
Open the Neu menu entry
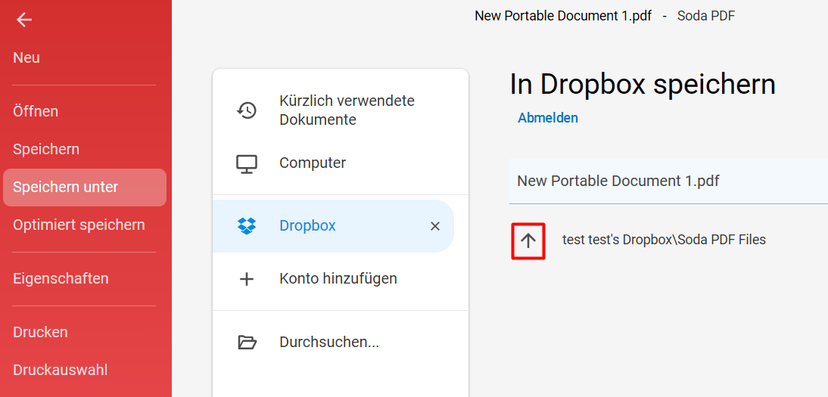[x=26, y=57]
